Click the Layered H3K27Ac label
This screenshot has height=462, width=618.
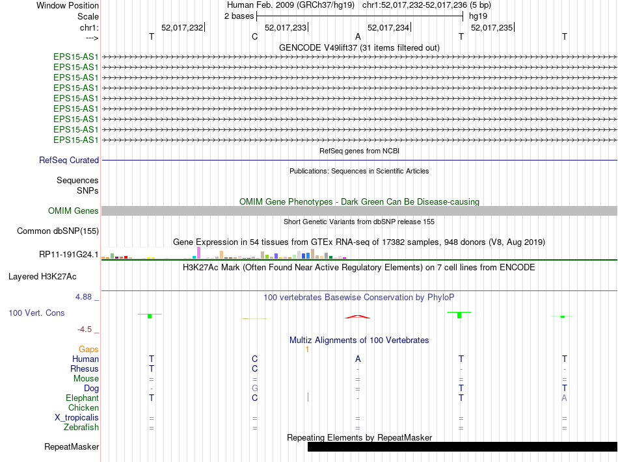[42, 277]
